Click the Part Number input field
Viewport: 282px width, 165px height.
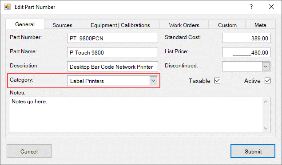113,38
